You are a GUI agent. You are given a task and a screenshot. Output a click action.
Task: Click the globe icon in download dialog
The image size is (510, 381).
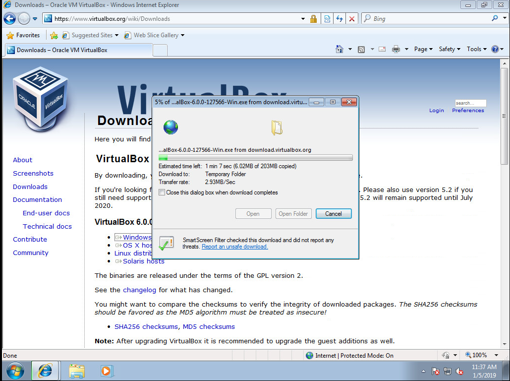171,127
